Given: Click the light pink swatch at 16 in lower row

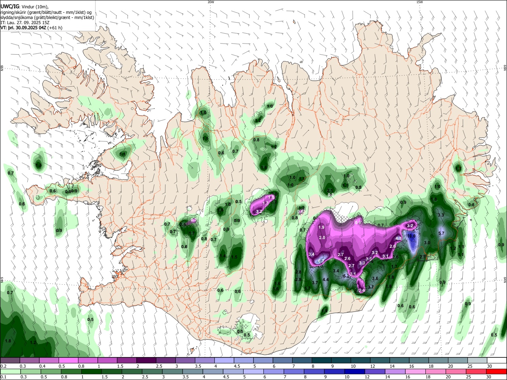Looking at the screenshot, I should [x=415, y=371].
